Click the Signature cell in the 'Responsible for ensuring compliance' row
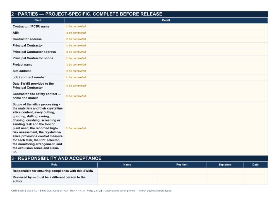This screenshot has width=279, height=197. tap(225, 171)
